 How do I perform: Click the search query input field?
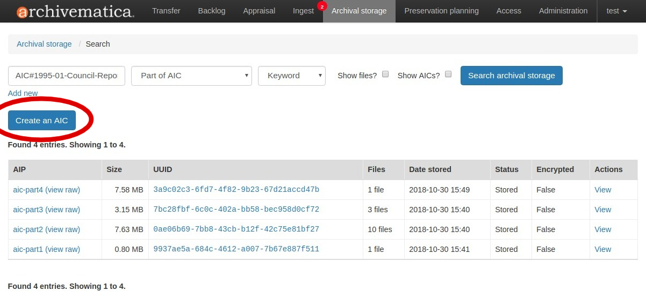67,76
